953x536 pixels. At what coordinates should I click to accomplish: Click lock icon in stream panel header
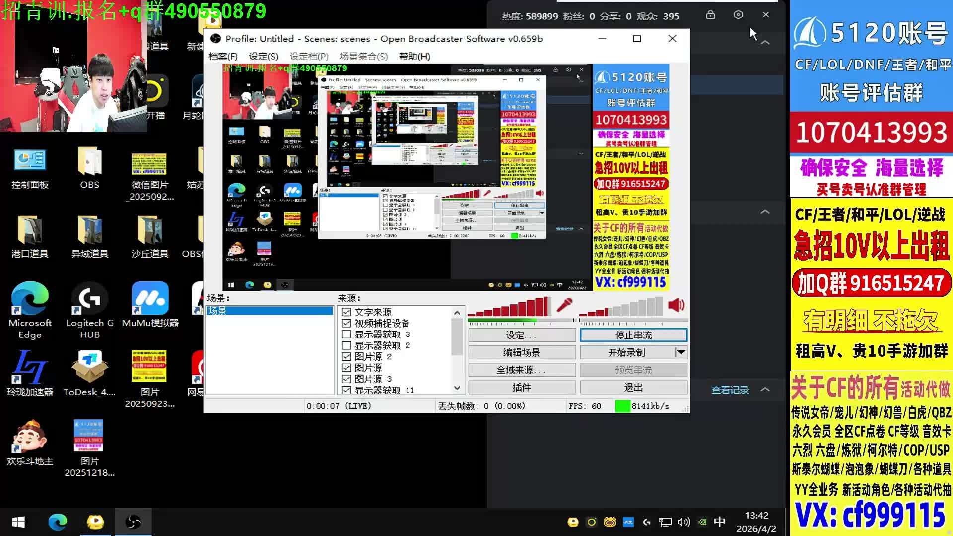pos(710,15)
